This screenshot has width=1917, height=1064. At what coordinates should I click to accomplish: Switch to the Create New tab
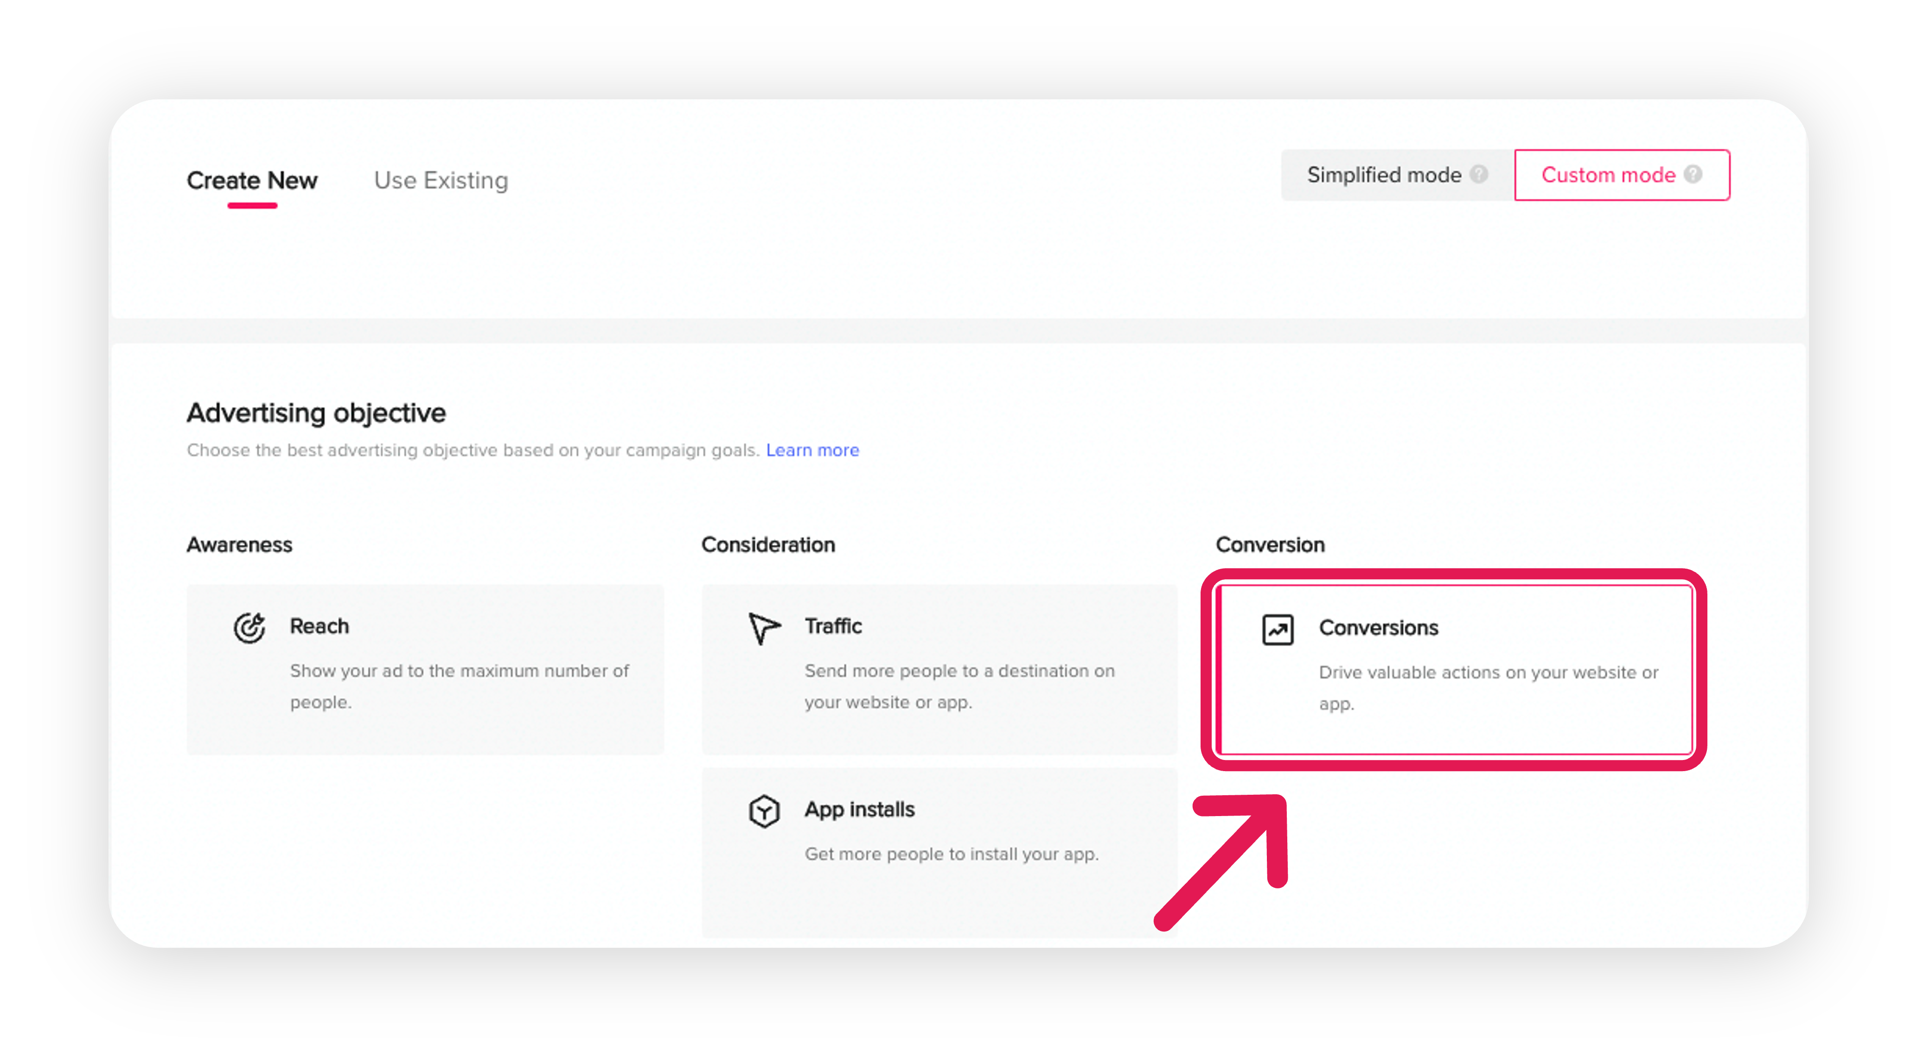point(251,181)
